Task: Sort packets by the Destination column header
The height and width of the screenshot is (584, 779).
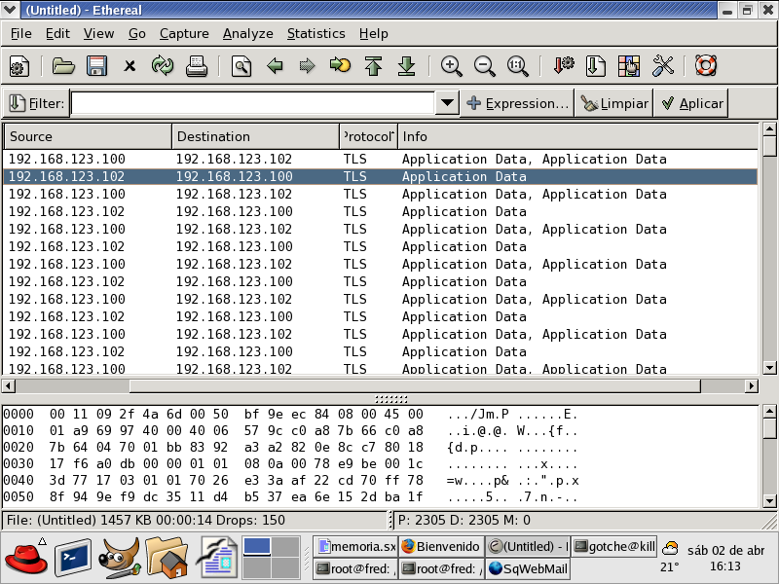Action: click(255, 136)
